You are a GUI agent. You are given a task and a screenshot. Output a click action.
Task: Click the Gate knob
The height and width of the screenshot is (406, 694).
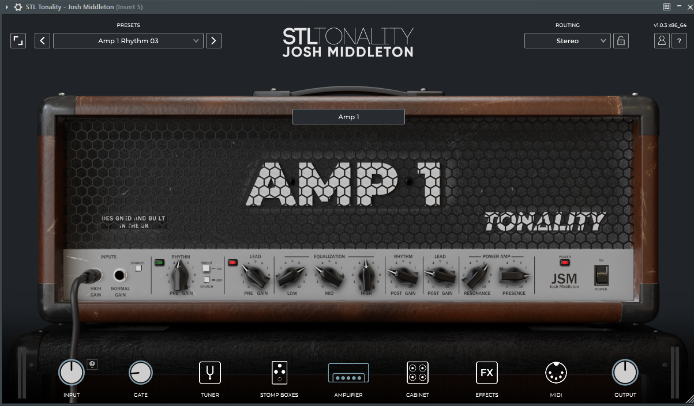(141, 373)
